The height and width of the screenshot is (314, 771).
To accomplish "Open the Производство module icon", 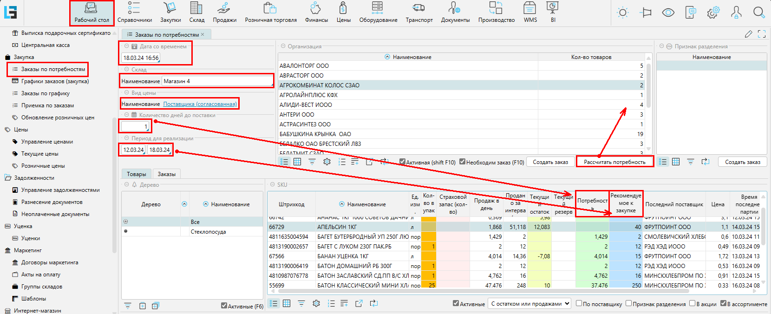I will point(496,8).
